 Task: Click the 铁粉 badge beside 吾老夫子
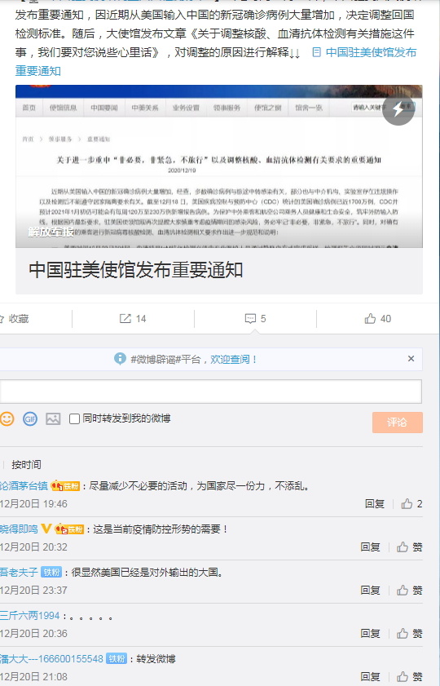click(x=51, y=573)
